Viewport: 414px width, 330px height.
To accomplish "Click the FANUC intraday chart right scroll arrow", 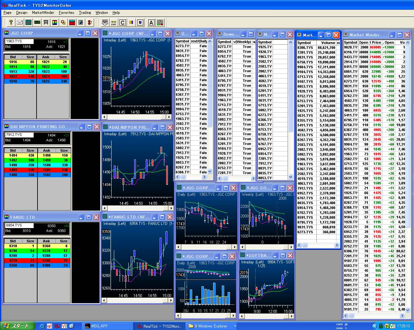I will [x=171, y=300].
